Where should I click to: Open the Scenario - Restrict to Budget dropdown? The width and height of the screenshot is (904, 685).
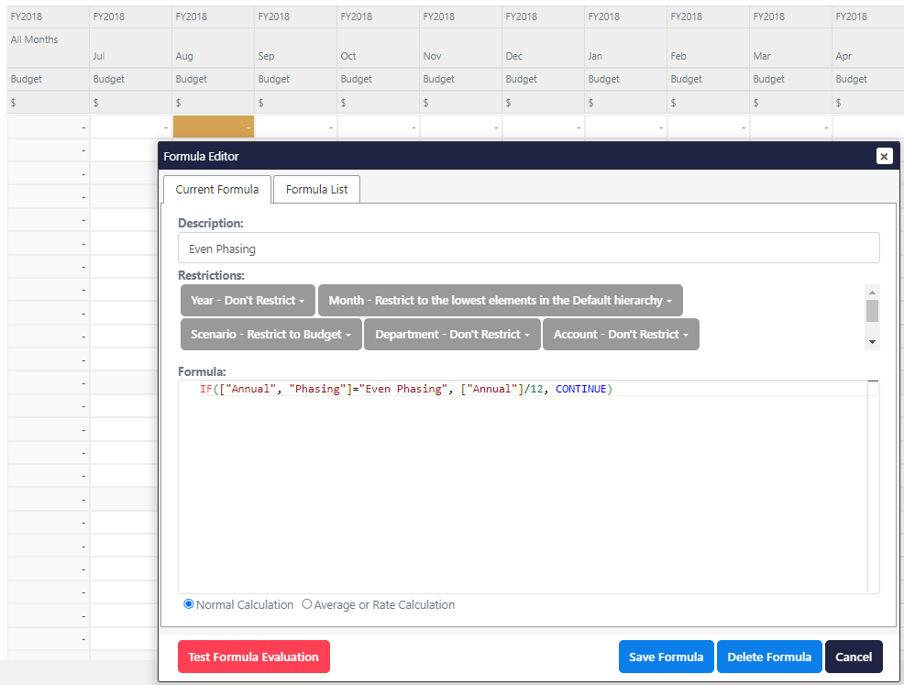point(270,334)
